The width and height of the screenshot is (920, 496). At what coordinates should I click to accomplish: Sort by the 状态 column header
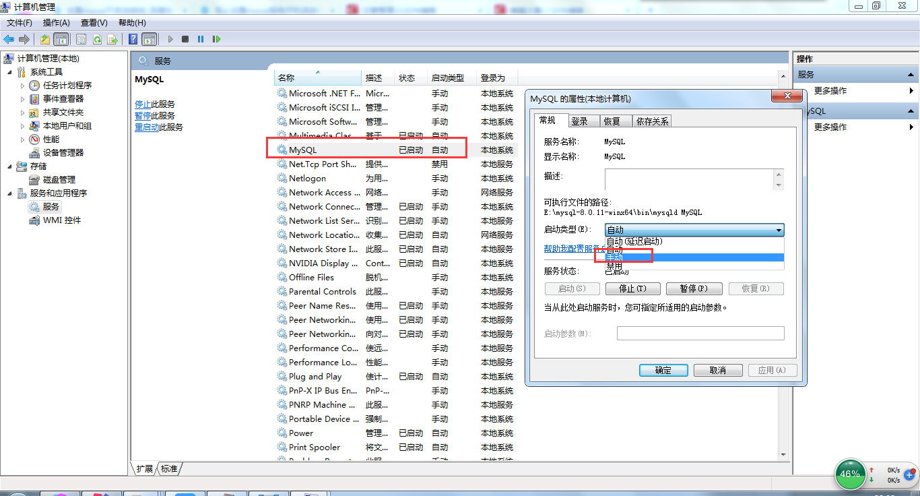412,77
